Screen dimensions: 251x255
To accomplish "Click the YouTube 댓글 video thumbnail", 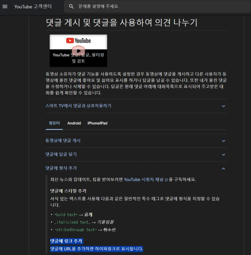I will [x=78, y=50].
